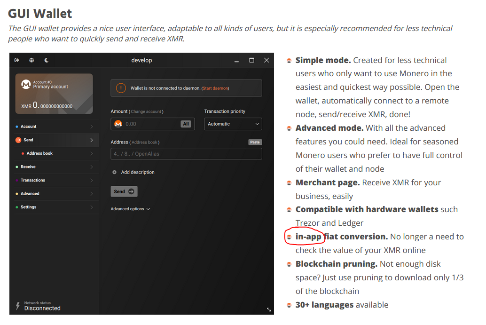Viewport: 486px width, 325px height.
Task: Click the Monero logo on the account card
Action: tap(26, 85)
